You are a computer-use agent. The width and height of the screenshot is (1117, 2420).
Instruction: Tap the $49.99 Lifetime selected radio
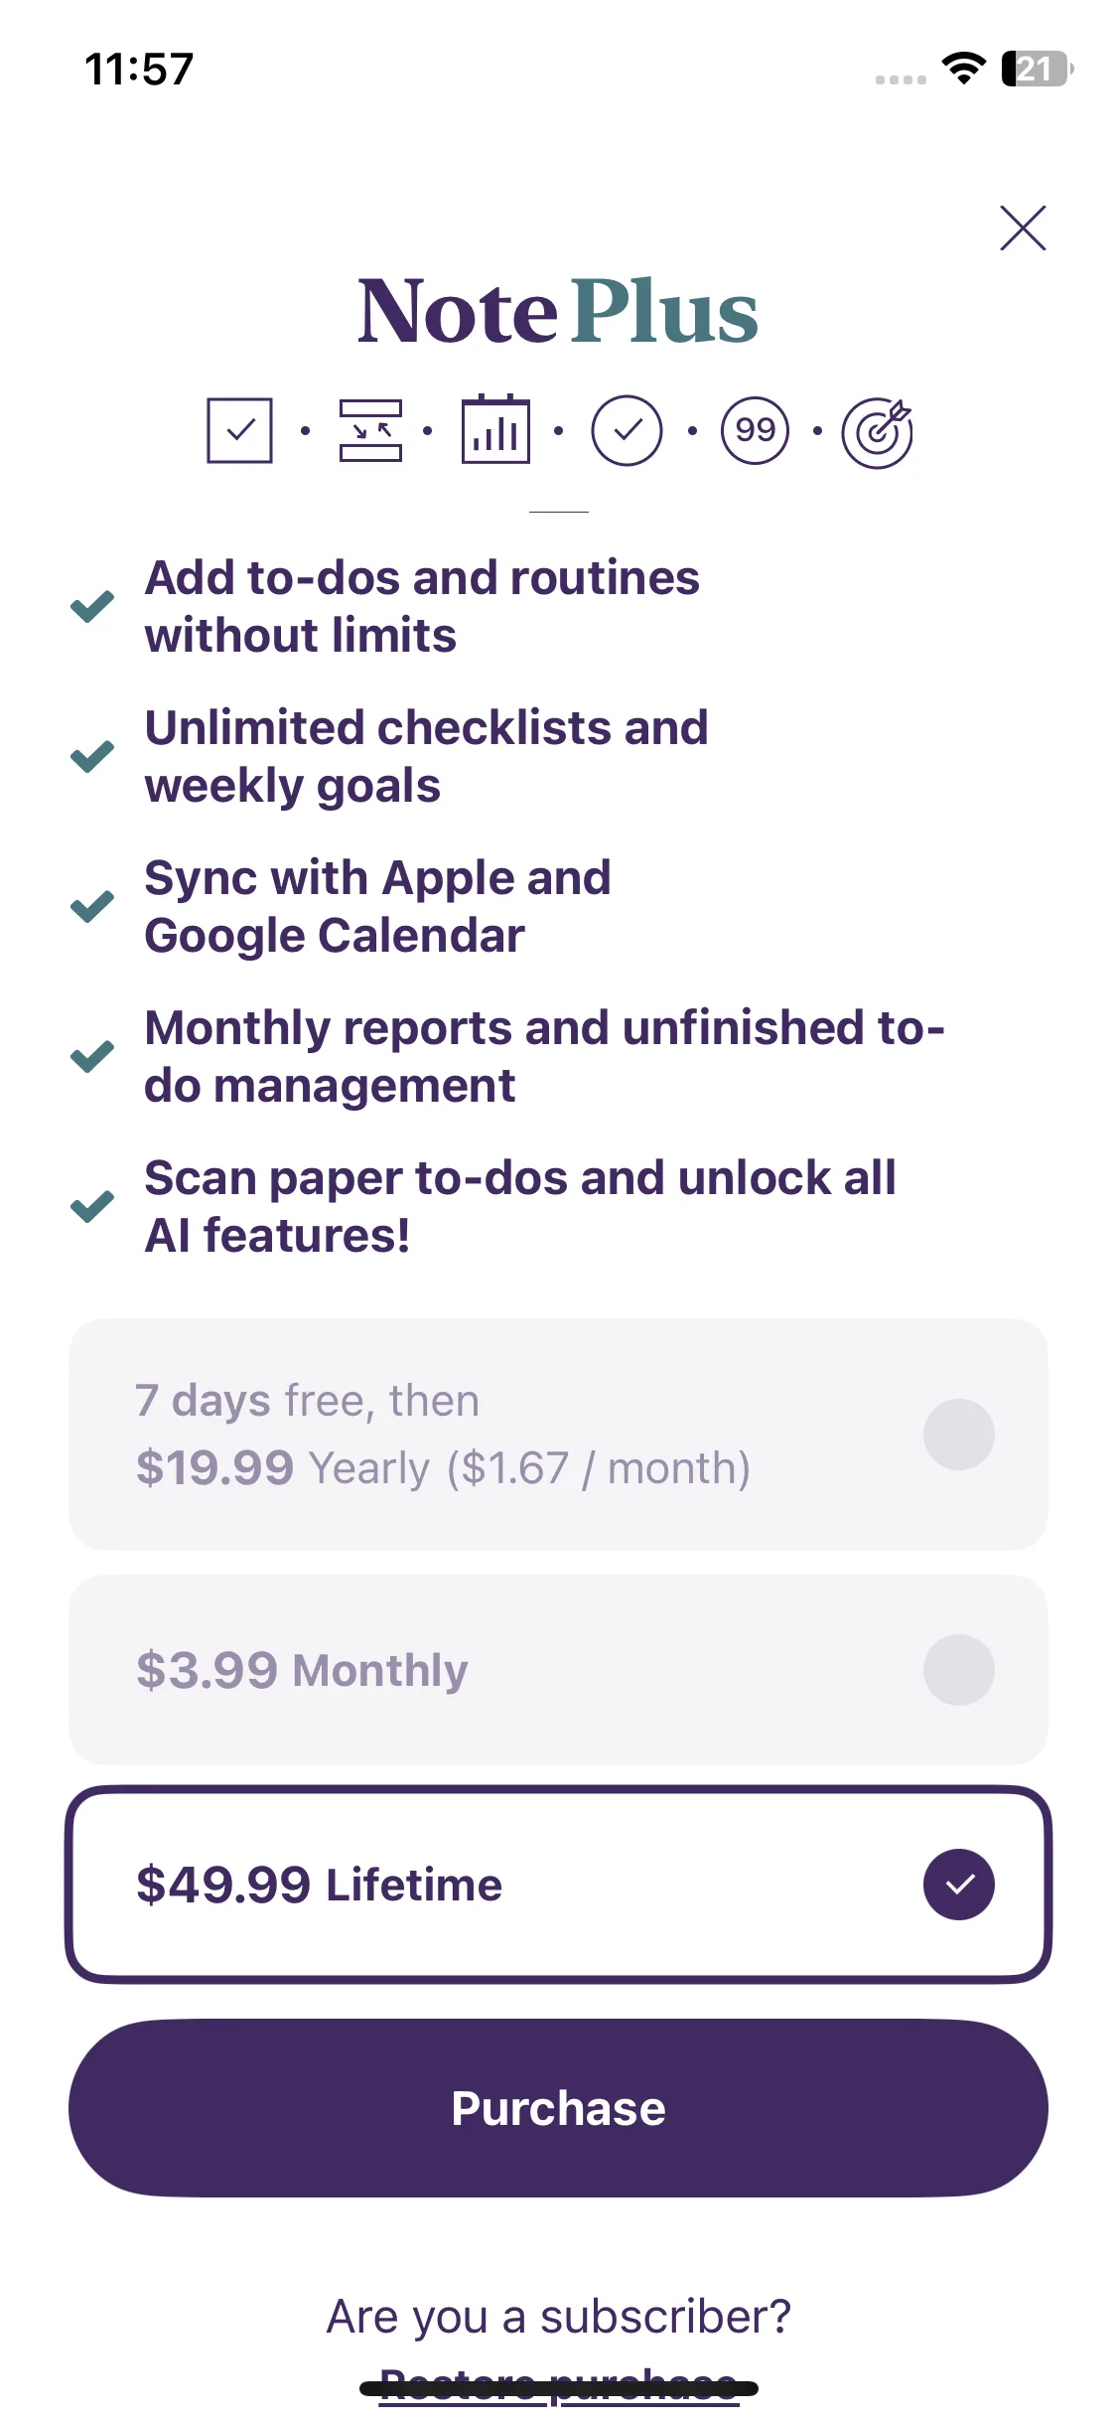point(958,1885)
